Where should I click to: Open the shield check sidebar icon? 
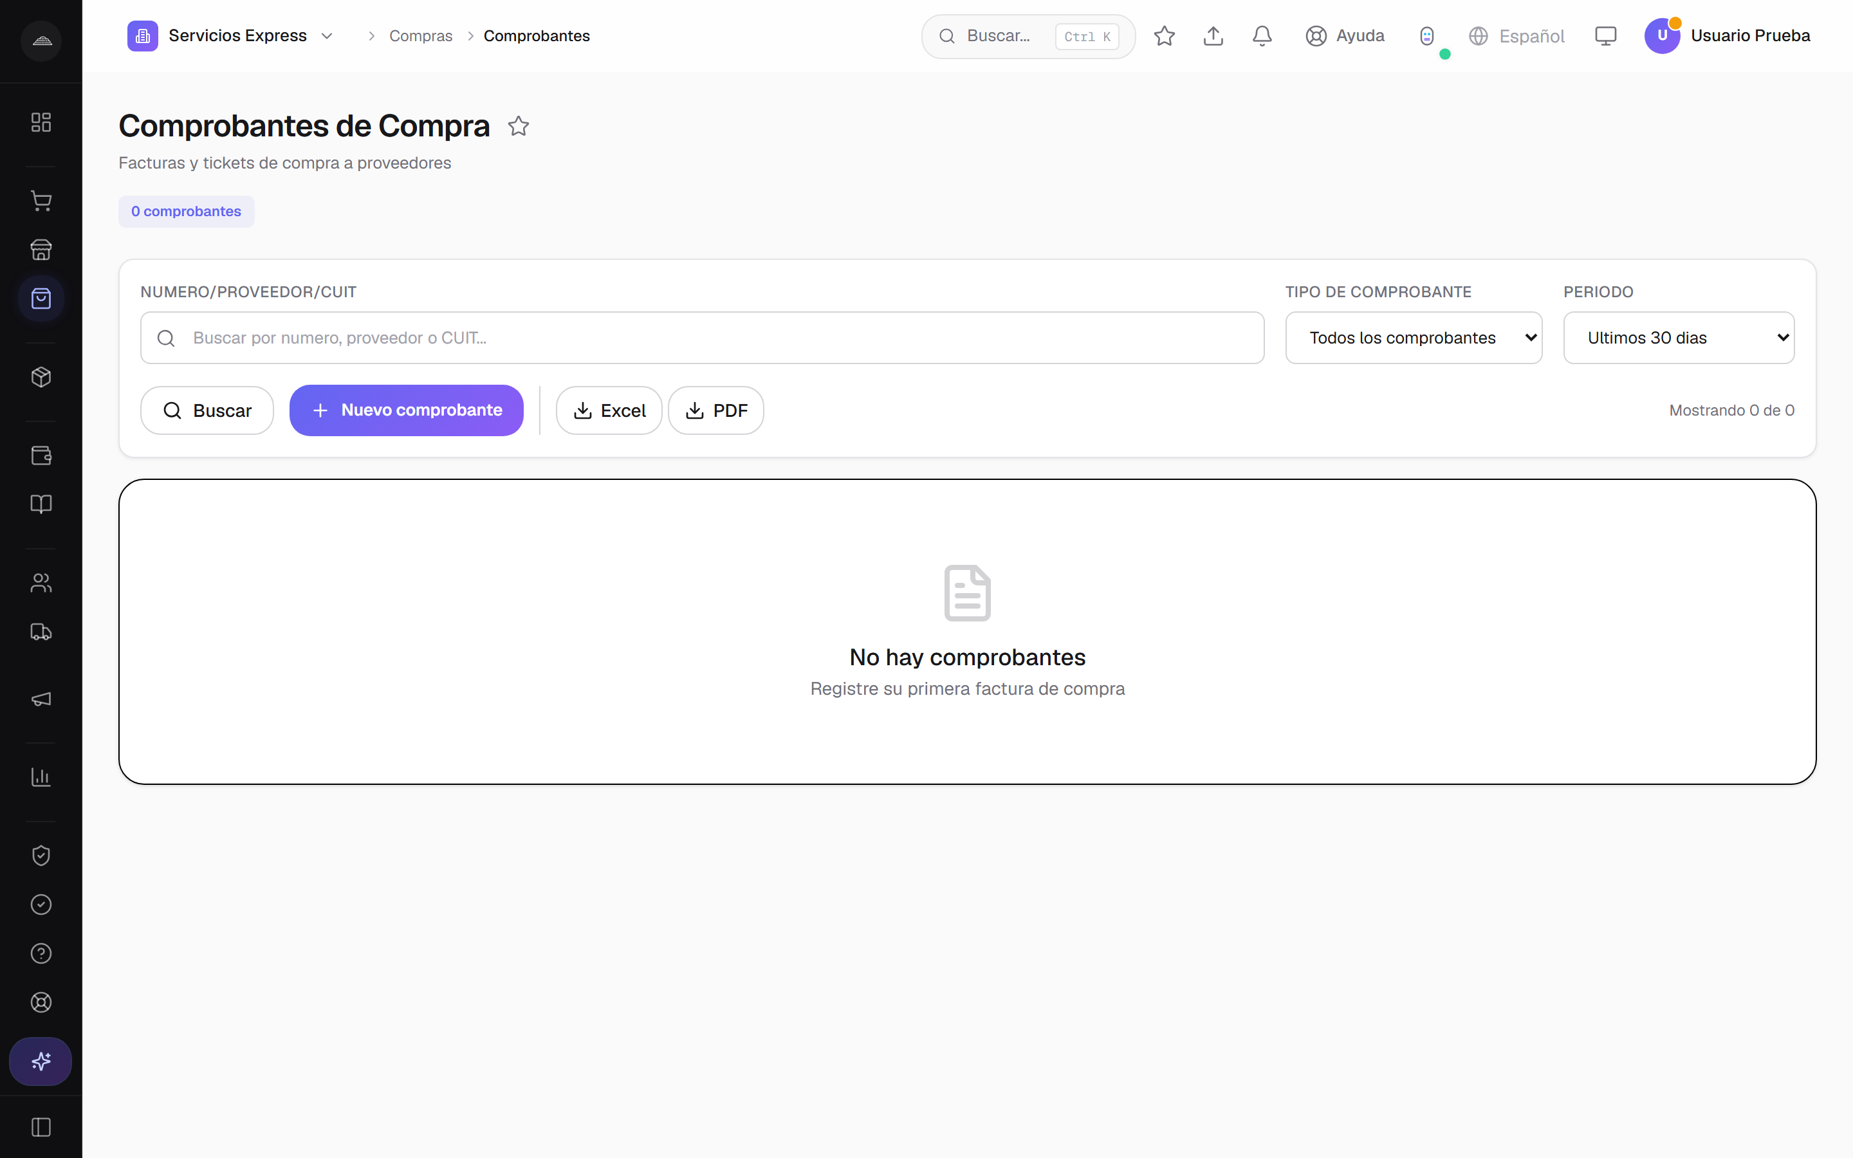pos(41,856)
